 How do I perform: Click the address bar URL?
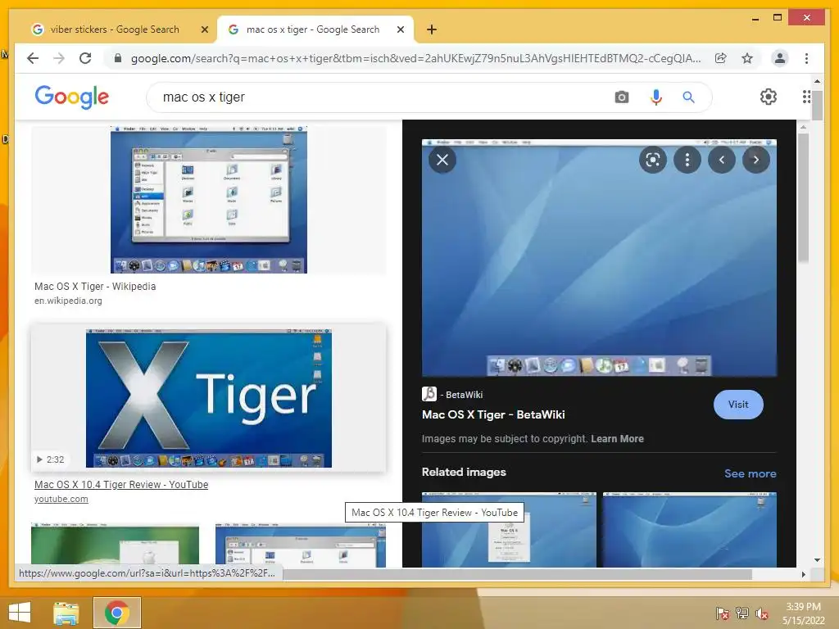coord(415,58)
